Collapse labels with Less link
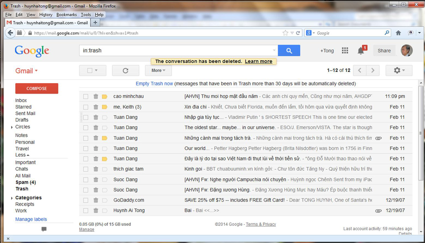Viewport: 425px width, 243px height. tap(22, 155)
